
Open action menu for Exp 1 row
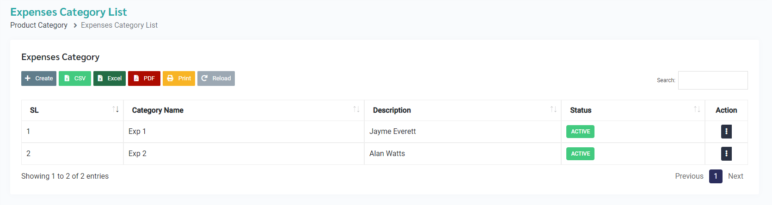tap(726, 132)
